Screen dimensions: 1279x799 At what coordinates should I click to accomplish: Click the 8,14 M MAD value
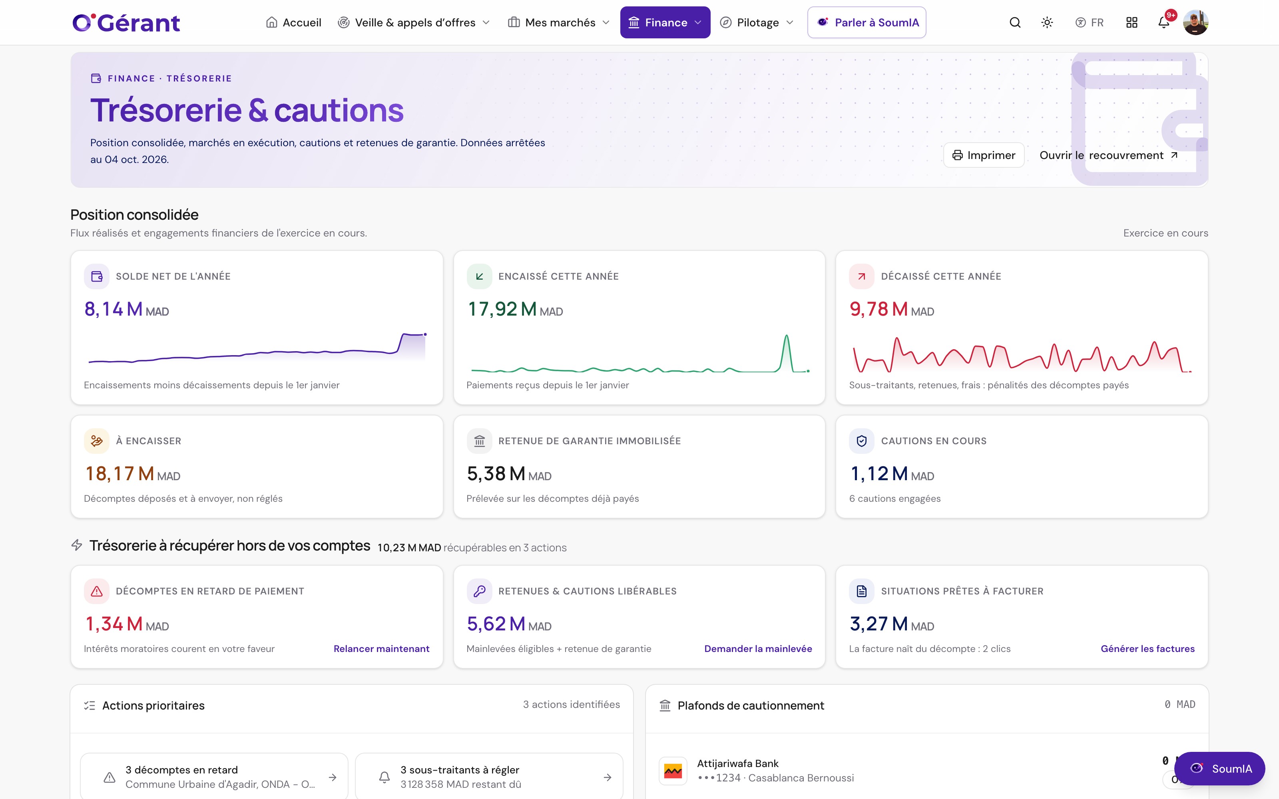pos(126,309)
